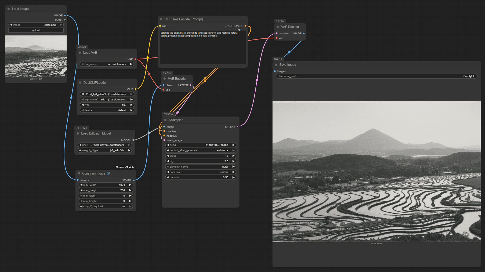The height and width of the screenshot is (272, 485).
Task: Click the black-and-white input thumbnail in Load Image
Action: click(36, 56)
